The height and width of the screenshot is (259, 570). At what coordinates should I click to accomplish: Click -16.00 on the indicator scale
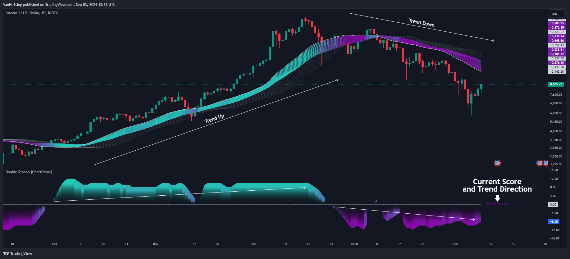(x=555, y=239)
